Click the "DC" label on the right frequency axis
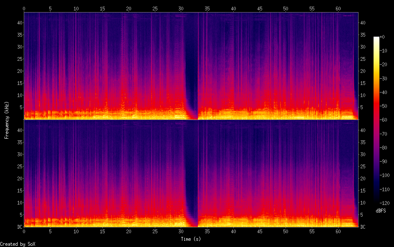This screenshot has width=394, height=247. (363, 227)
